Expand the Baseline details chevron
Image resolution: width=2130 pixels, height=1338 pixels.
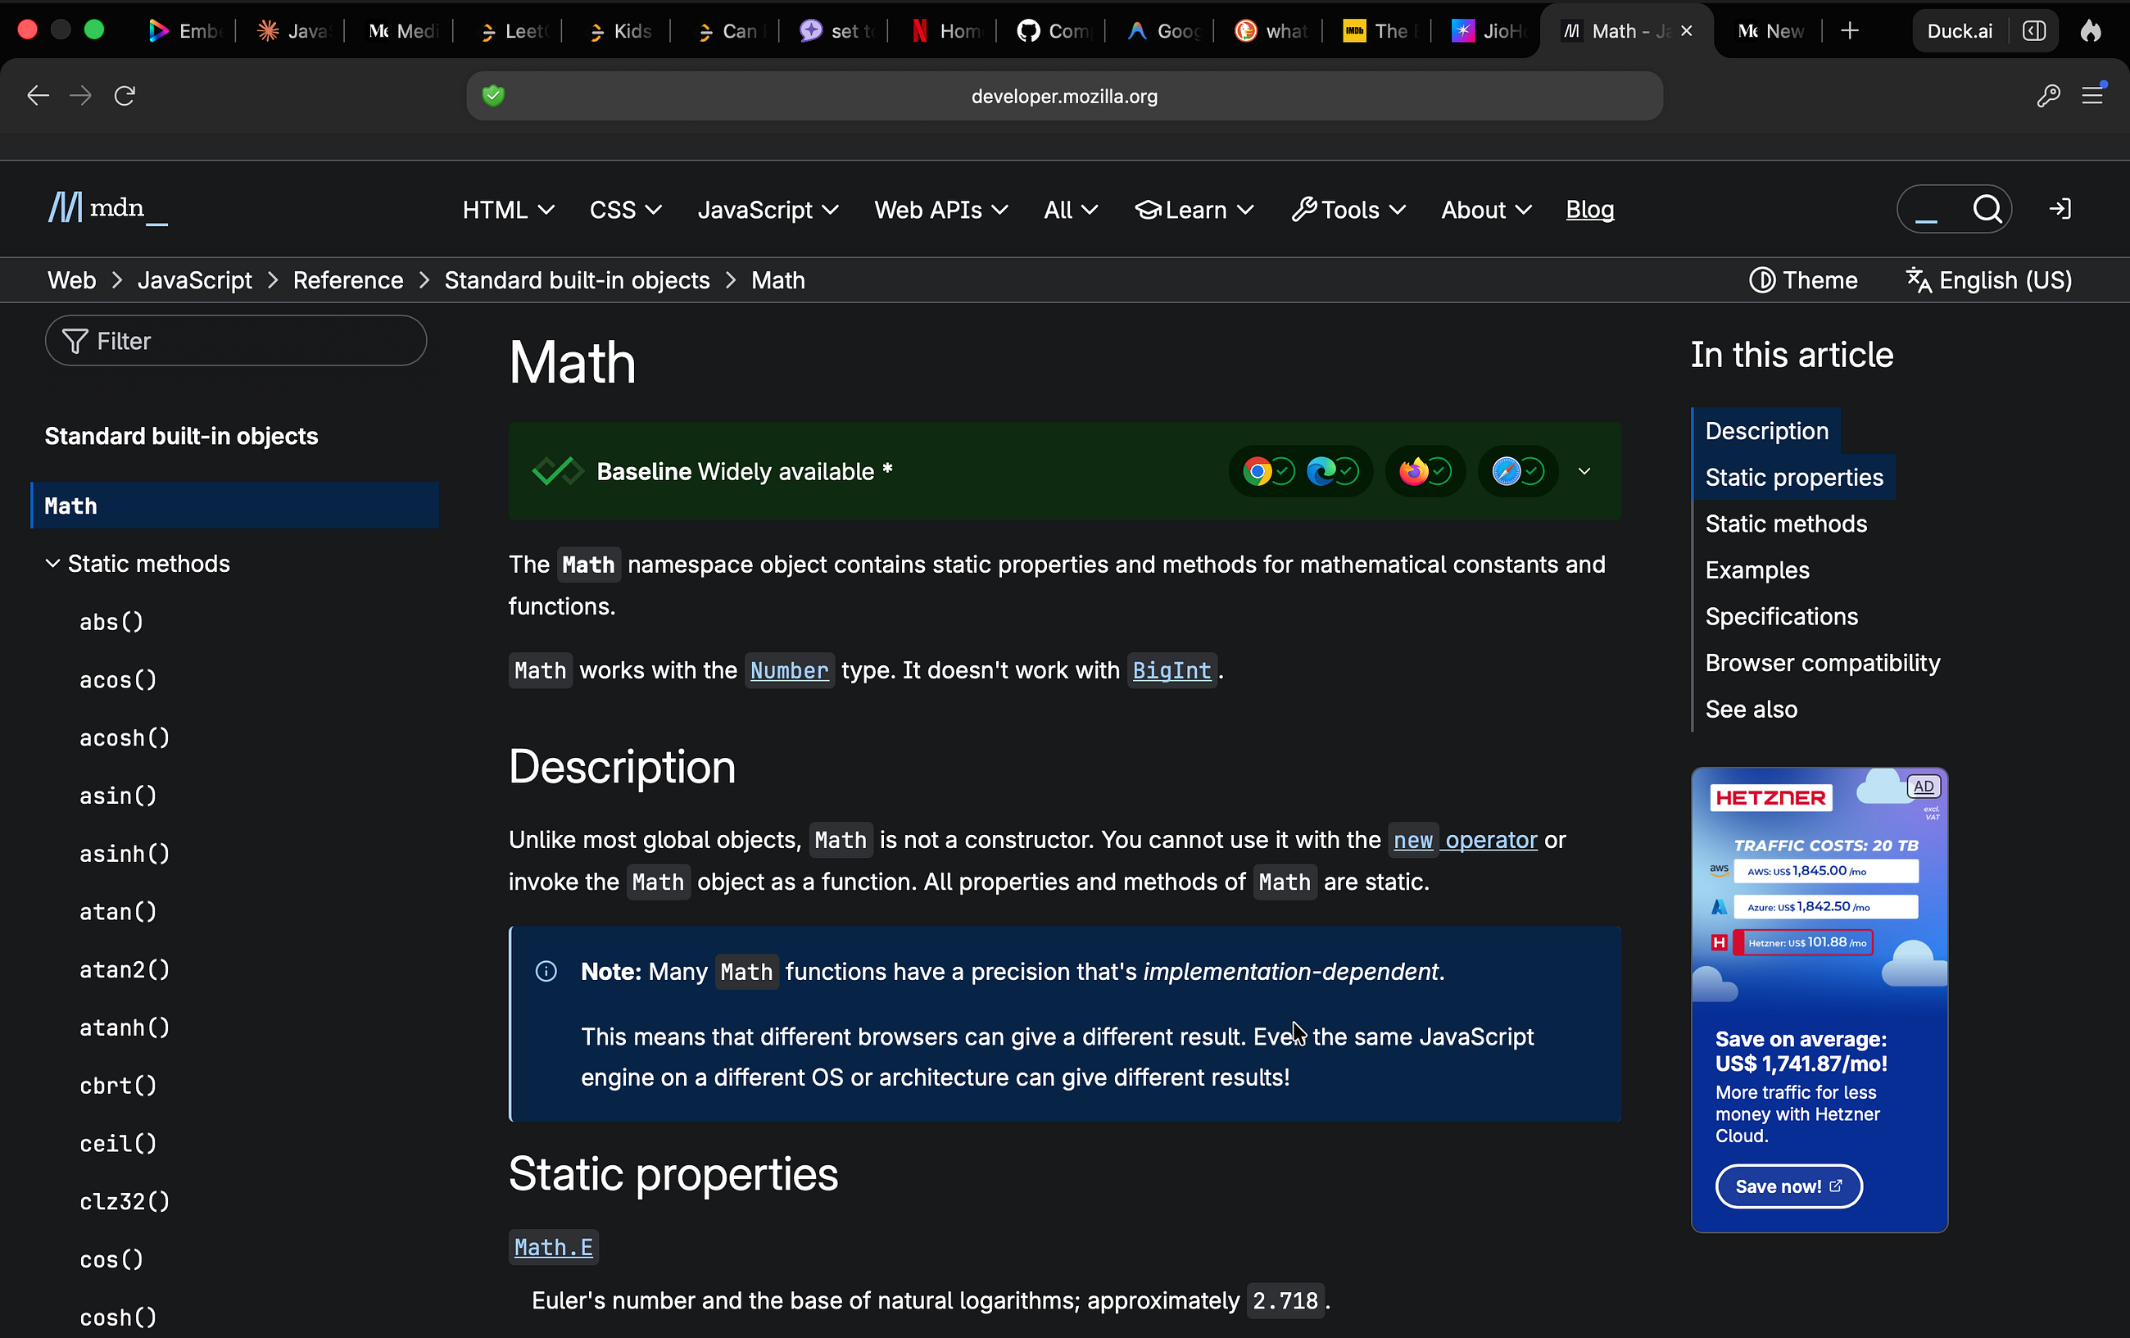[x=1584, y=472]
